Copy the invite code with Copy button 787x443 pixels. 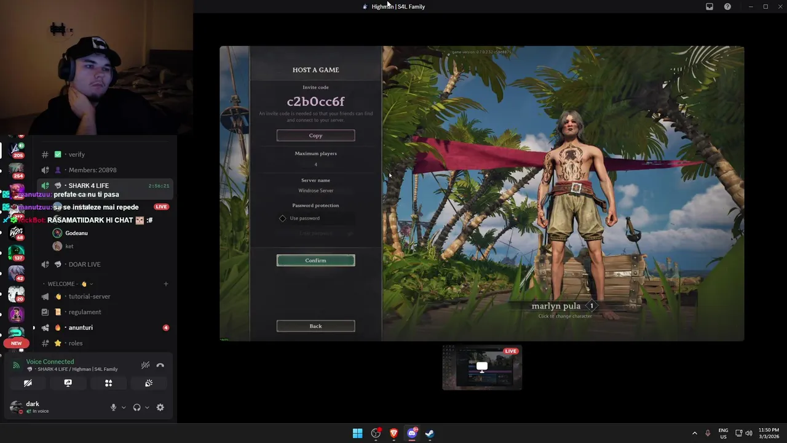coord(315,135)
